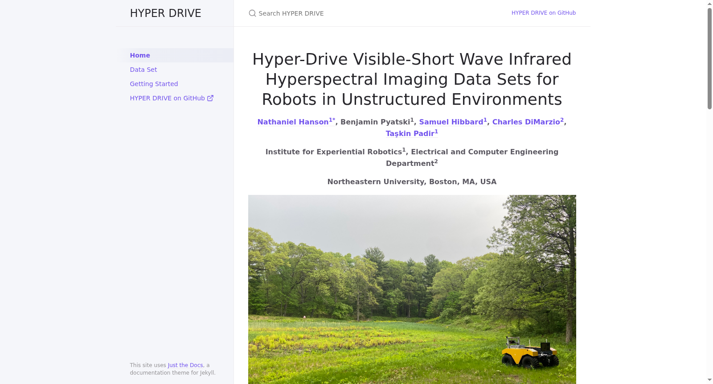
Task: Click the scrollbar down arrow
Action: point(709,380)
